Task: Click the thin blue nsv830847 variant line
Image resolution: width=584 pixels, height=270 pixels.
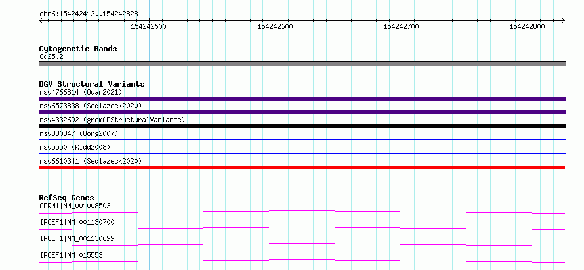Action: 302,140
